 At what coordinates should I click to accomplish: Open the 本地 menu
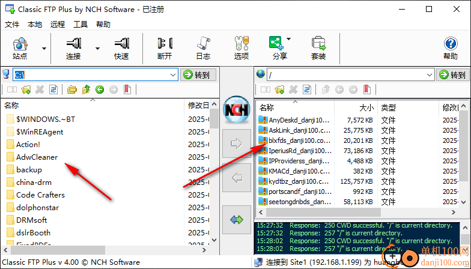(x=35, y=24)
